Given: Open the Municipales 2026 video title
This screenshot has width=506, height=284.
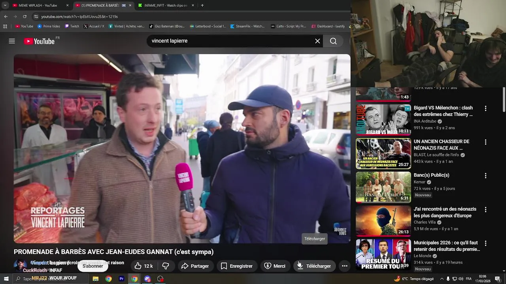Looking at the screenshot, I should coord(447,246).
